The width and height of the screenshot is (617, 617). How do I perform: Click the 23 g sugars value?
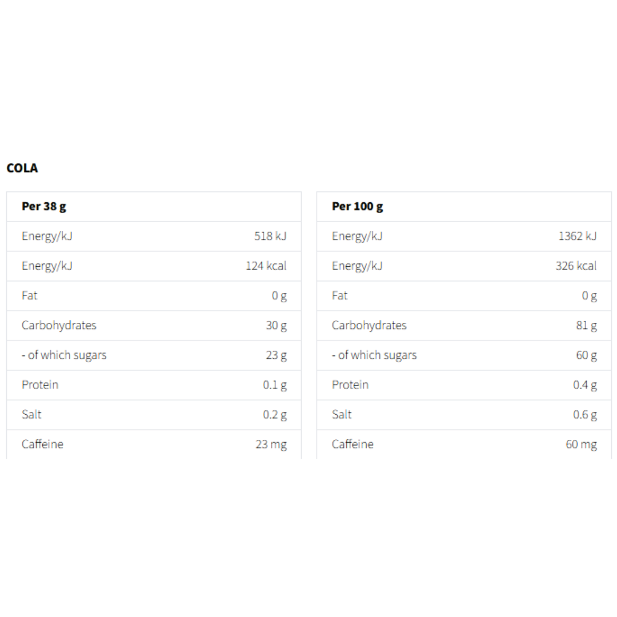(x=276, y=355)
